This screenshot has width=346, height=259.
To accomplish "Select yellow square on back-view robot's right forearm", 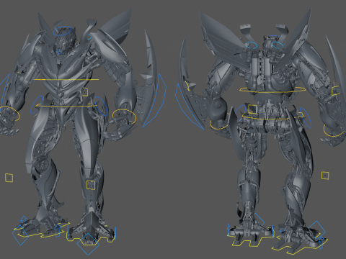I will pos(336,91).
